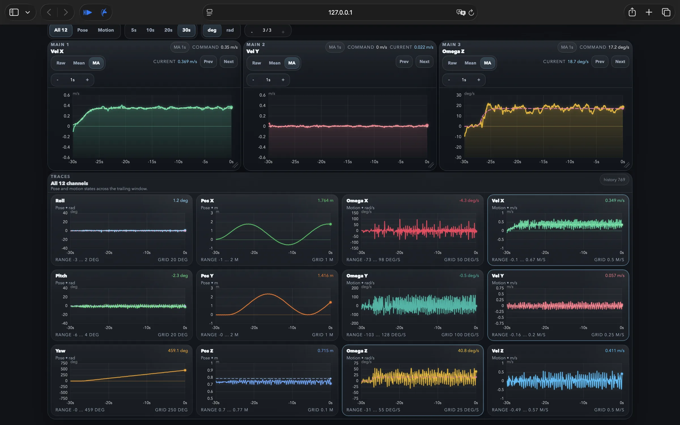Set time window to 5s
Image resolution: width=680 pixels, height=425 pixels.
[x=134, y=30]
